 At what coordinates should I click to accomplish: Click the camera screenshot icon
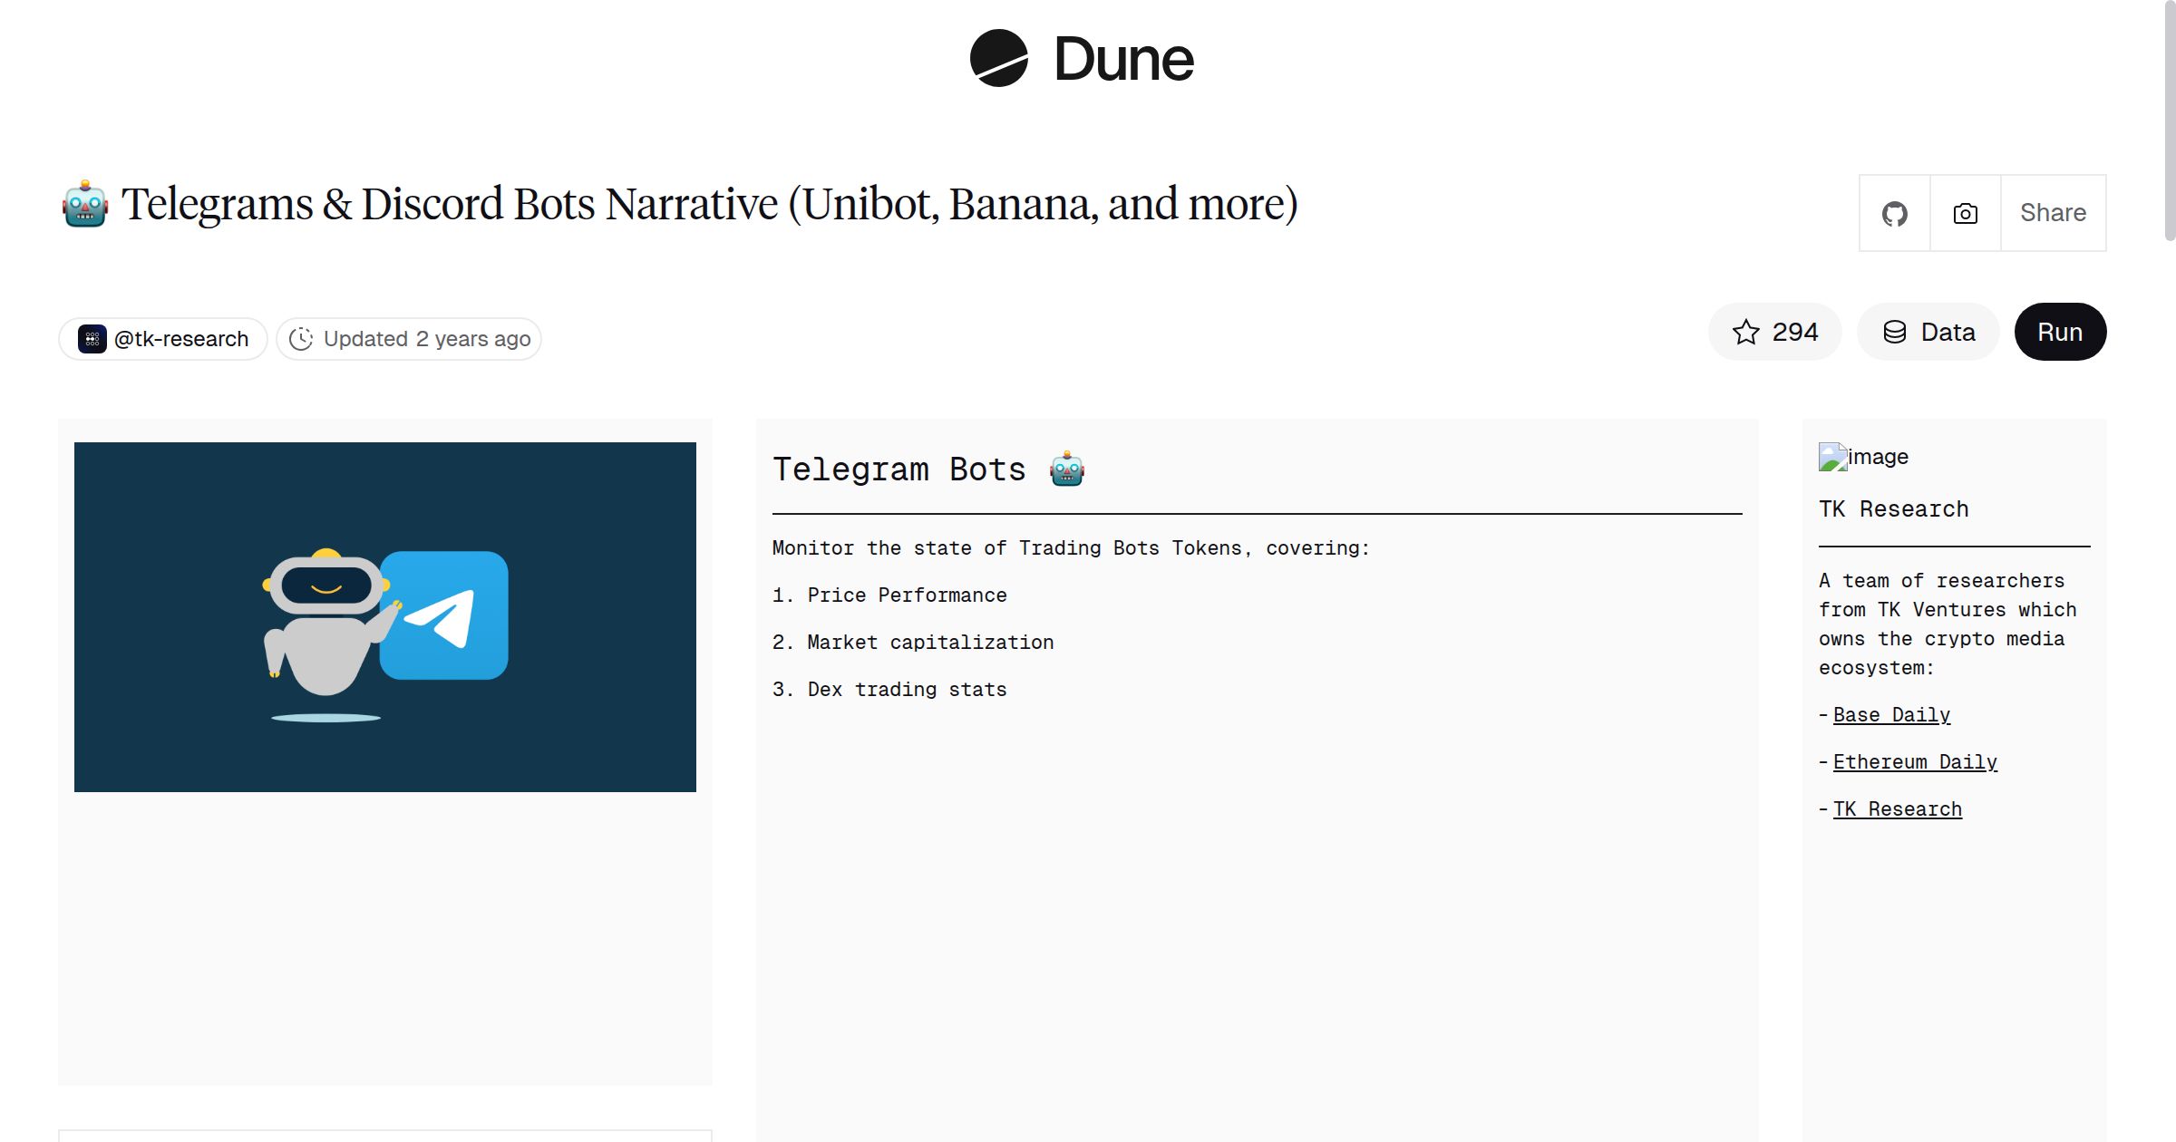(x=1964, y=212)
